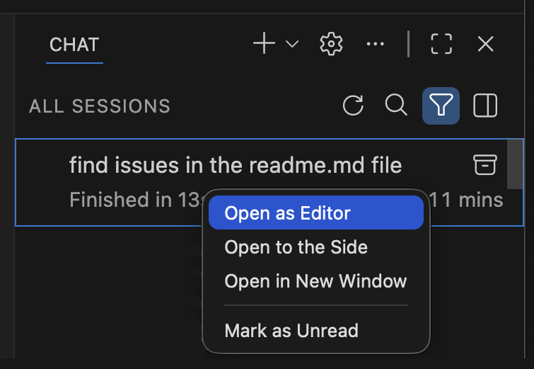
Task: Toggle the side-by-side layout icon
Action: coord(485,106)
